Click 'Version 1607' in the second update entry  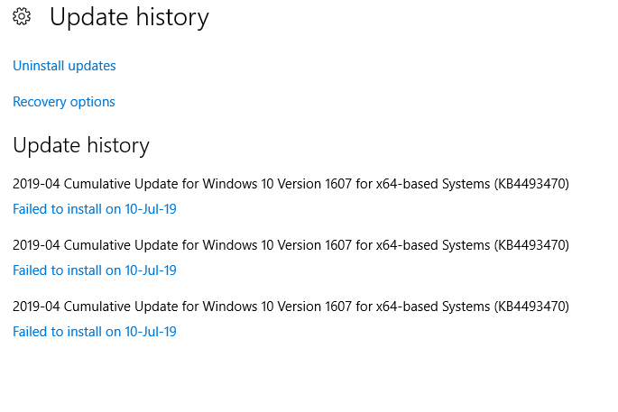pyautogui.click(x=323, y=245)
